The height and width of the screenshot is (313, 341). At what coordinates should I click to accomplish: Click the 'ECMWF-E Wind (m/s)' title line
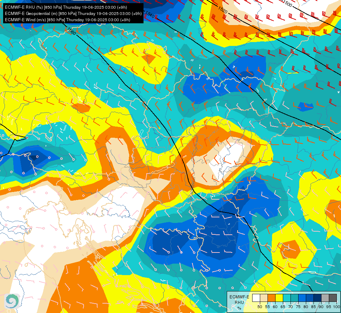pos(68,20)
